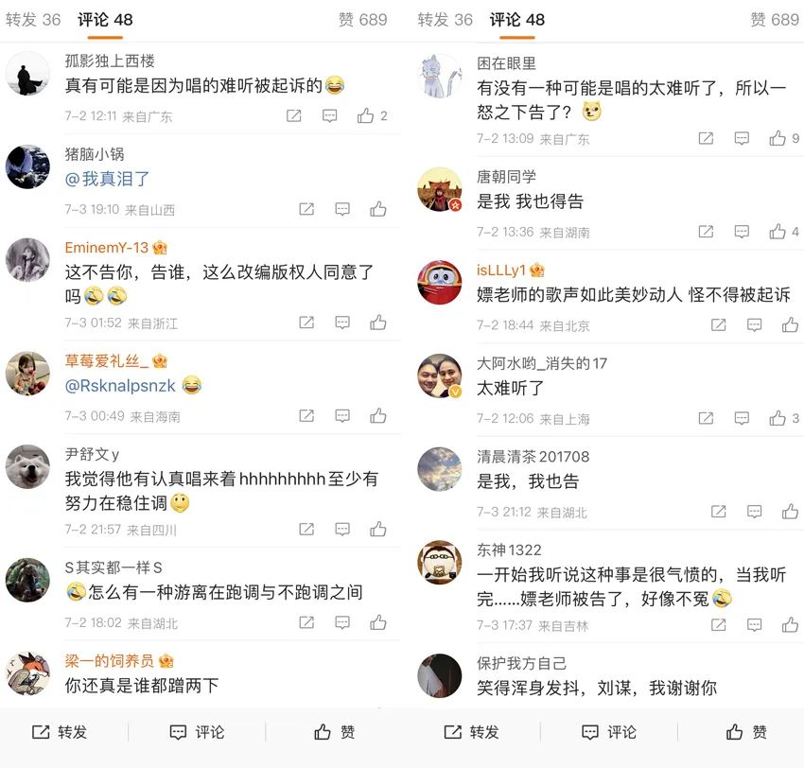Tap the bottom 赞 button in left panel
This screenshot has width=804, height=768.
pyautogui.click(x=334, y=732)
